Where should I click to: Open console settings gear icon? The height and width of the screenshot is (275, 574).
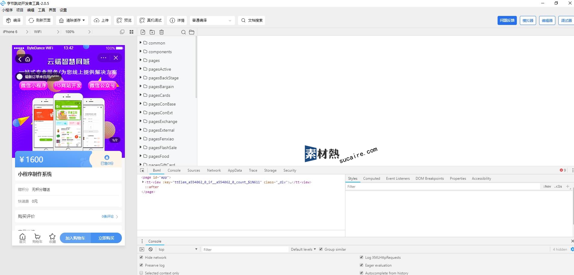click(x=572, y=249)
